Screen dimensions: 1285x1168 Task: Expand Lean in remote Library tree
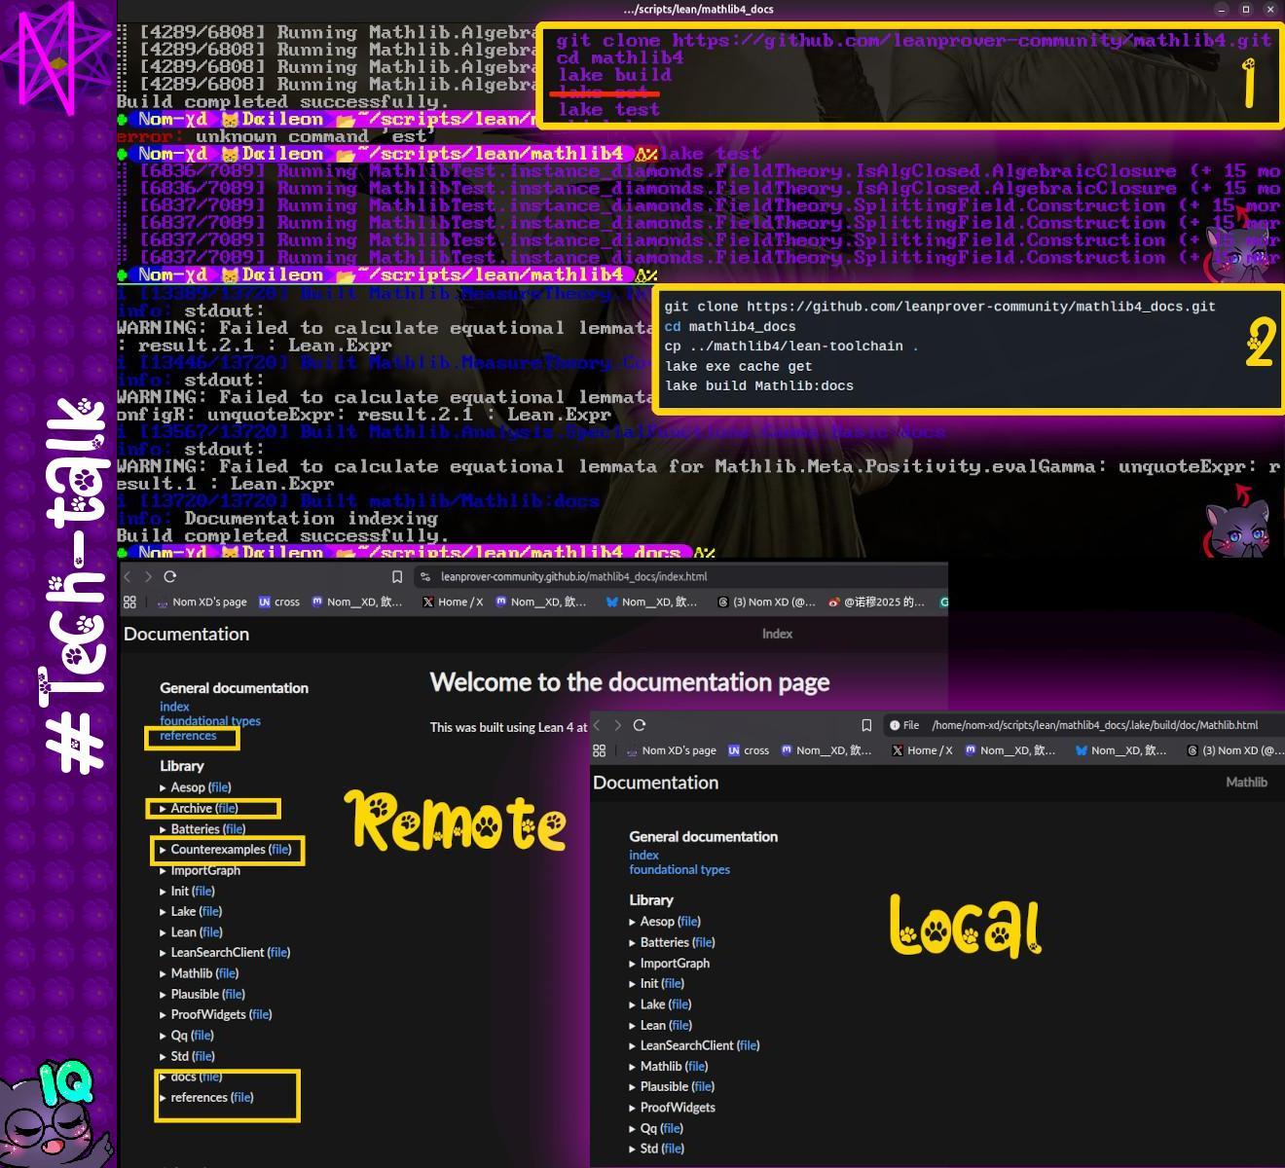coord(163,932)
